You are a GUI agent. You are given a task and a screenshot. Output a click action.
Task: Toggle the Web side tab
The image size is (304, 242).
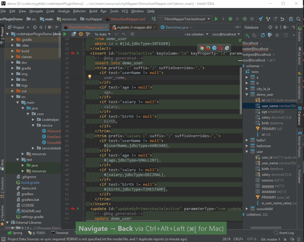(x=2, y=165)
